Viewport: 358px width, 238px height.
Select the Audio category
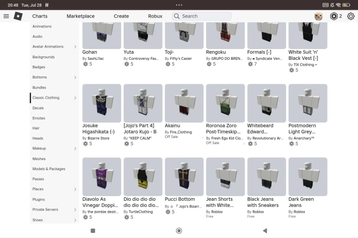(x=37, y=37)
